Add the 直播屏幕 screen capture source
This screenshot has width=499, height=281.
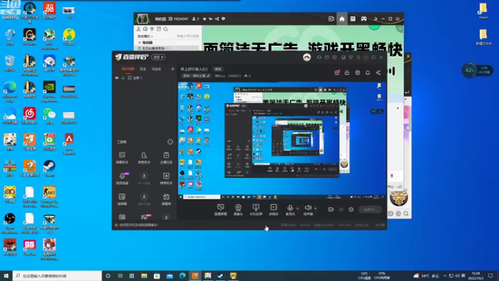[221, 210]
